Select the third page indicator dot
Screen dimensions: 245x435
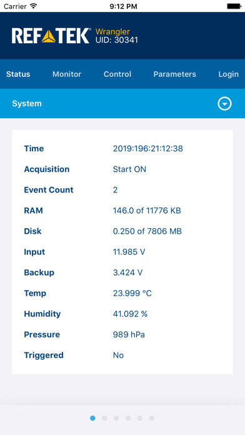point(116,418)
